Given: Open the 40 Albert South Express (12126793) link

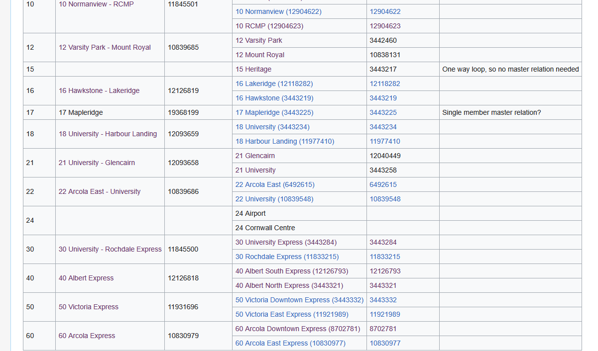Looking at the screenshot, I should click(290, 271).
